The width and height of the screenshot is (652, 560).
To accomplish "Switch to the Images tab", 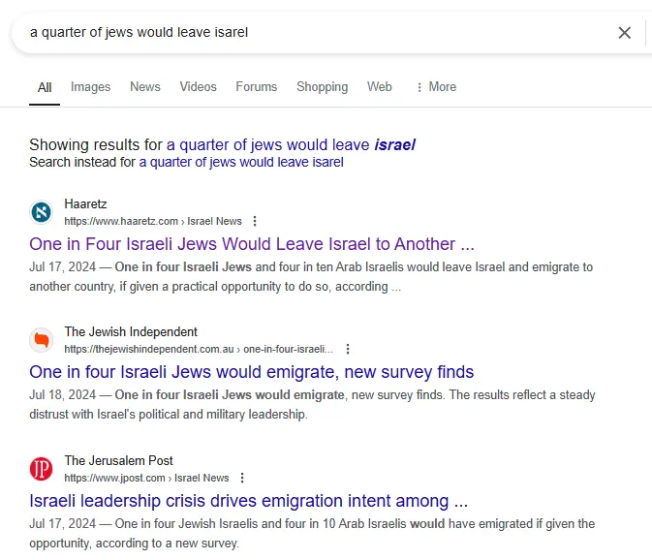I will click(90, 87).
